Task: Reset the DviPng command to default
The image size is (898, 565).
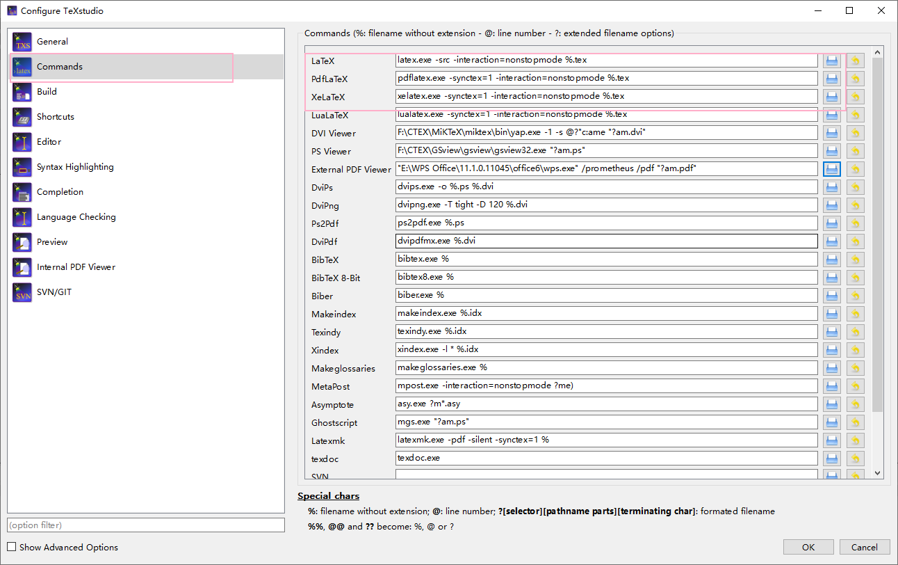Action: [x=856, y=205]
